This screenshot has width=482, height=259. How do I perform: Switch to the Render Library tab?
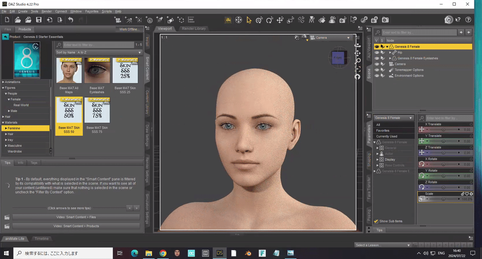pyautogui.click(x=194, y=29)
